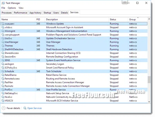Viewport: 155px width, 117px height.
Task: Switch to the Processes tab
Action: (x=7, y=13)
